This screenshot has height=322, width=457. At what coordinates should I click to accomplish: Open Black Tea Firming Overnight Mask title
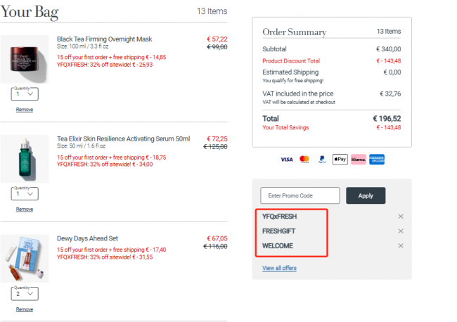104,39
